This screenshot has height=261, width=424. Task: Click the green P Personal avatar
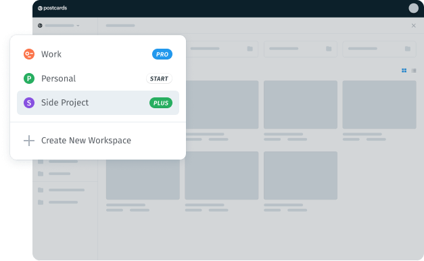click(29, 78)
